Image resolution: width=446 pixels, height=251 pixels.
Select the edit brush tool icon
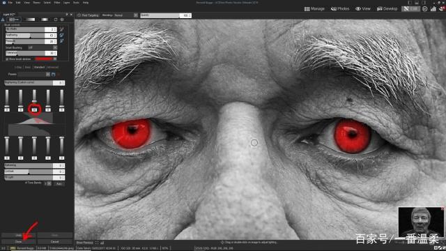(3, 20)
